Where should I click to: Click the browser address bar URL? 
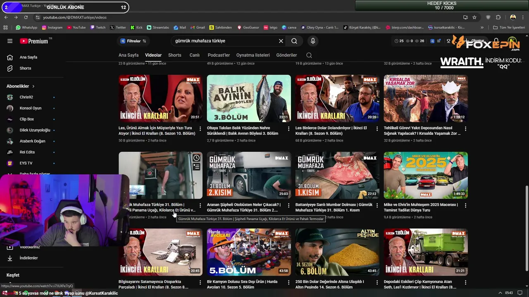point(75,17)
